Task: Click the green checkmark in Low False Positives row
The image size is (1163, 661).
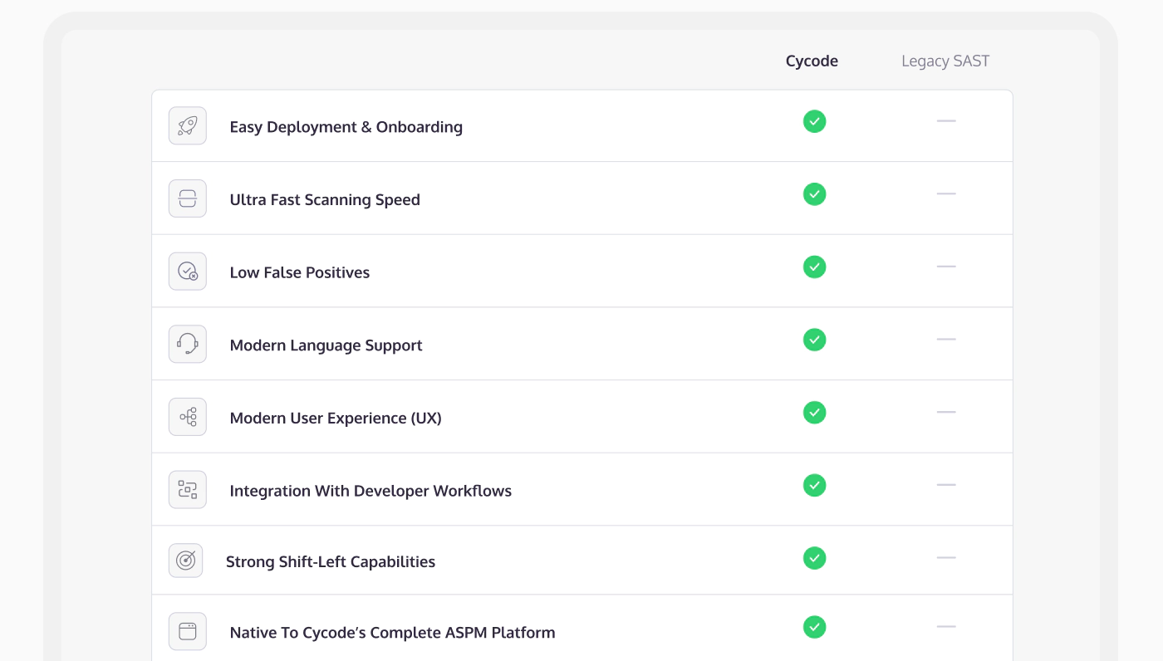Action: pos(815,267)
